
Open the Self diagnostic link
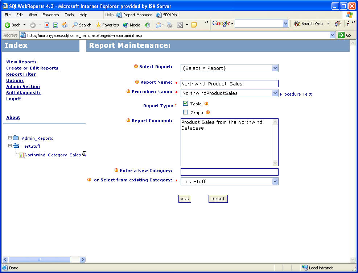(24, 93)
